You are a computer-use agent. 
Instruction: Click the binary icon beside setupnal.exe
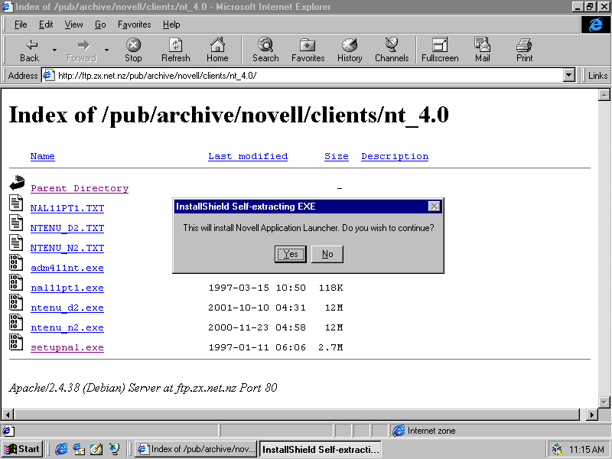coord(16,342)
